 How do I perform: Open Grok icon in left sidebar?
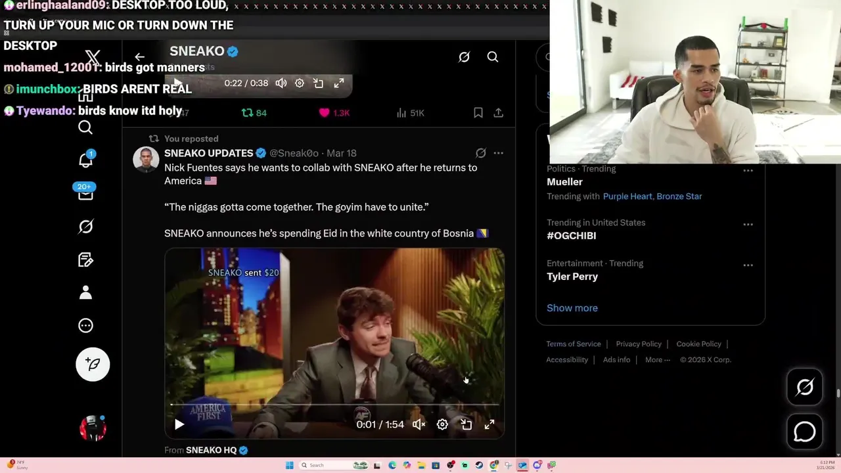[x=85, y=227]
